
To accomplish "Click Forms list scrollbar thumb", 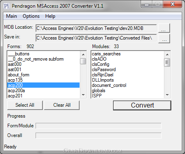I will [83, 61].
